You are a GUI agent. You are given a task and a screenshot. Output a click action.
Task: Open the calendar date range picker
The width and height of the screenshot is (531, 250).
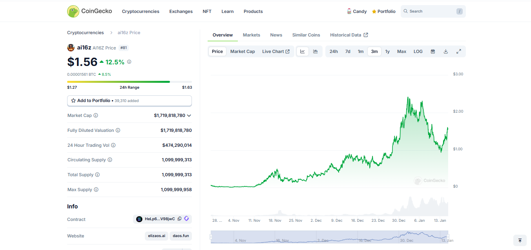433,51
